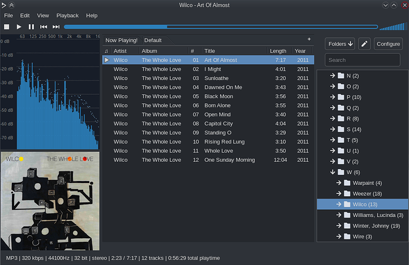Expand the S (14) folder

(x=333, y=129)
